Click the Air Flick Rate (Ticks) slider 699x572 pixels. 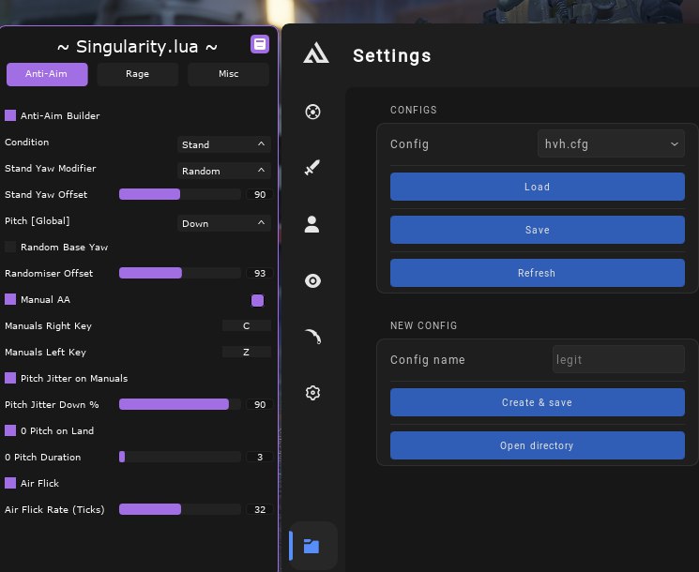point(180,509)
